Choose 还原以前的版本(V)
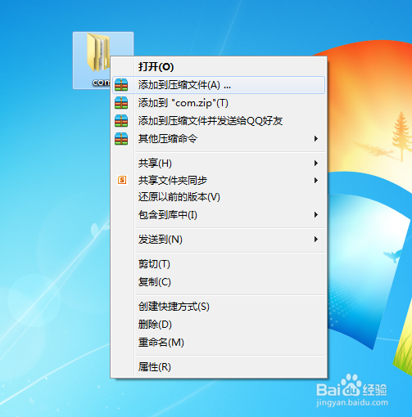Screen dimensions: 412x417 click(219, 197)
